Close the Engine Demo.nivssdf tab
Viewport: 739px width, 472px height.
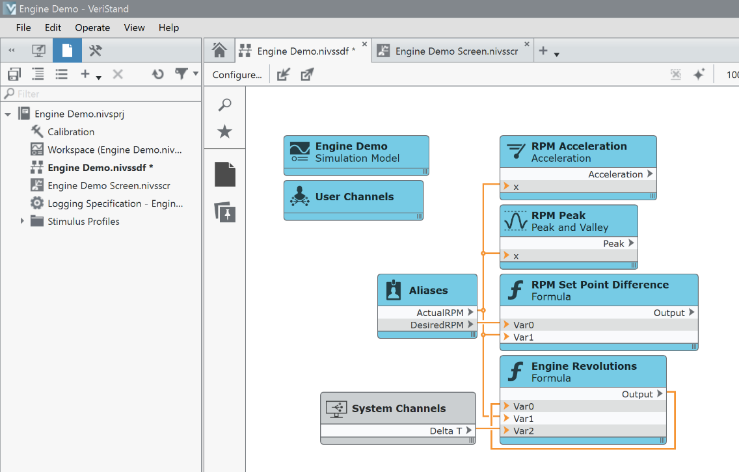[364, 44]
